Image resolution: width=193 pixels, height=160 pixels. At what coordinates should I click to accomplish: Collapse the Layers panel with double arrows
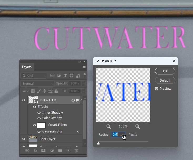pos(80,62)
